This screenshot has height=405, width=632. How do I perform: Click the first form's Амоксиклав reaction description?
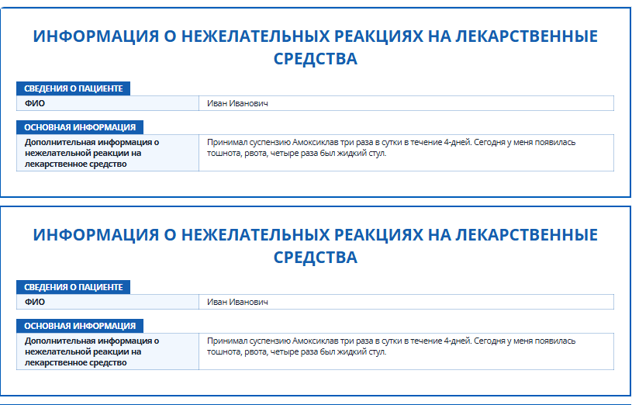point(391,147)
